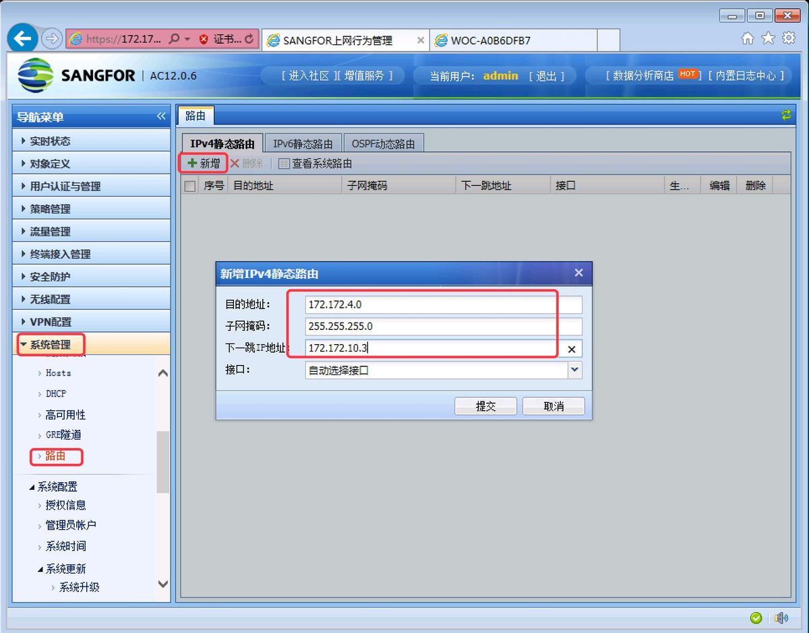The width and height of the screenshot is (809, 633).
Task: Click the browser forward arrow button
Action: pos(52,39)
